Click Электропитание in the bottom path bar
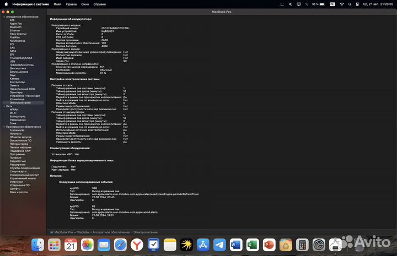Viewport: 397px width, 256px height. 146,232
